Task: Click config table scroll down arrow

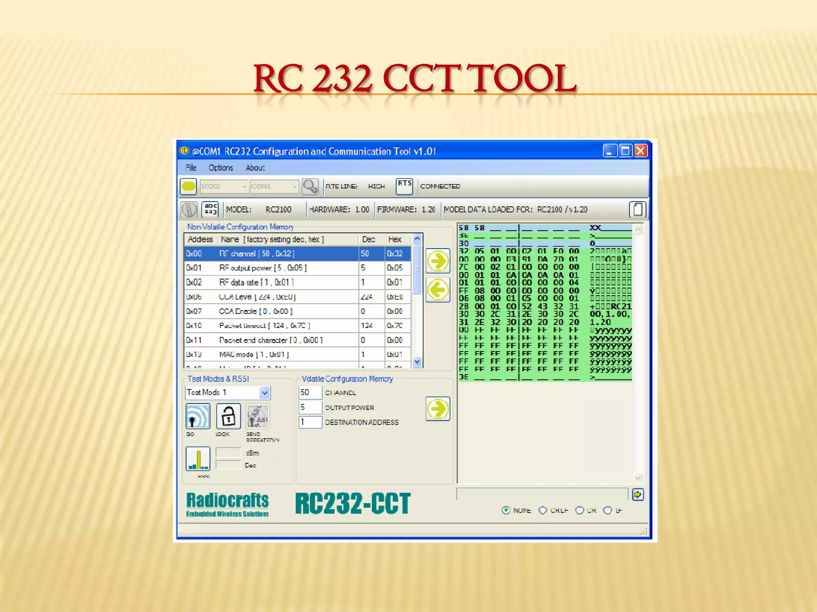Action: pos(417,362)
